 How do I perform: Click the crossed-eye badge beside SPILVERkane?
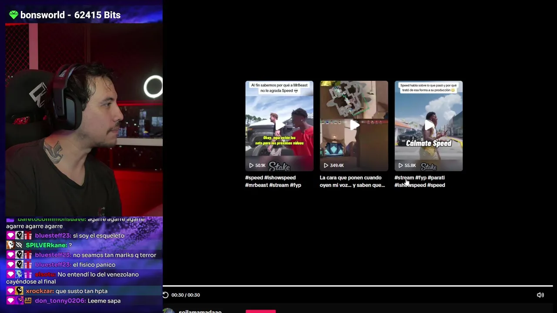19,245
